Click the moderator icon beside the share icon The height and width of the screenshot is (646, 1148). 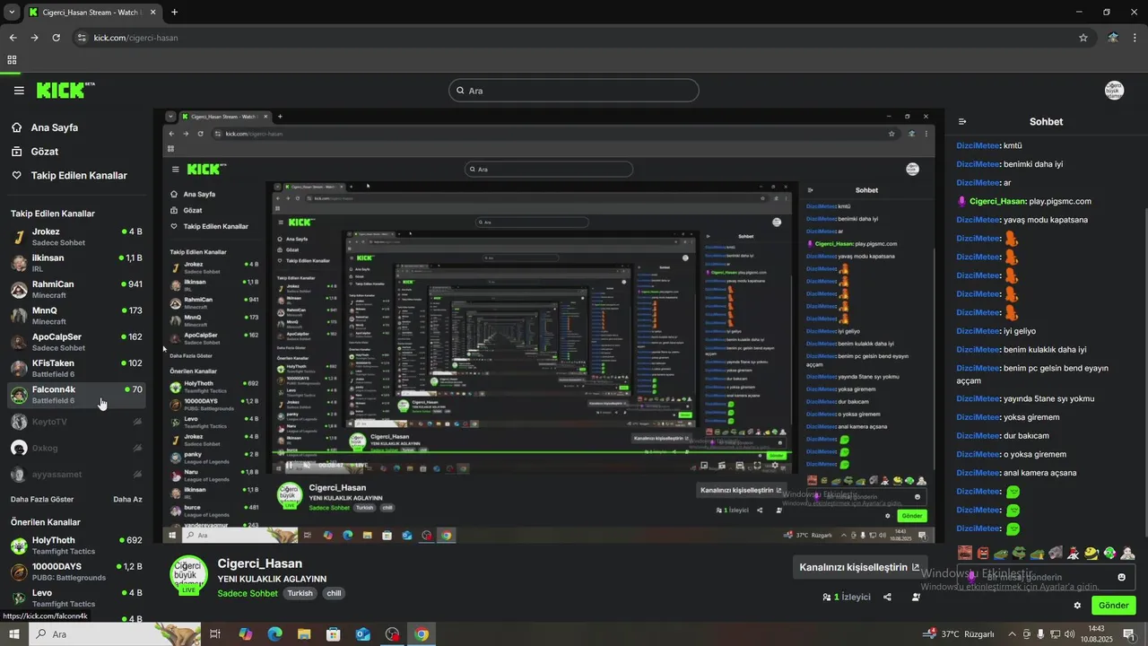click(x=916, y=597)
